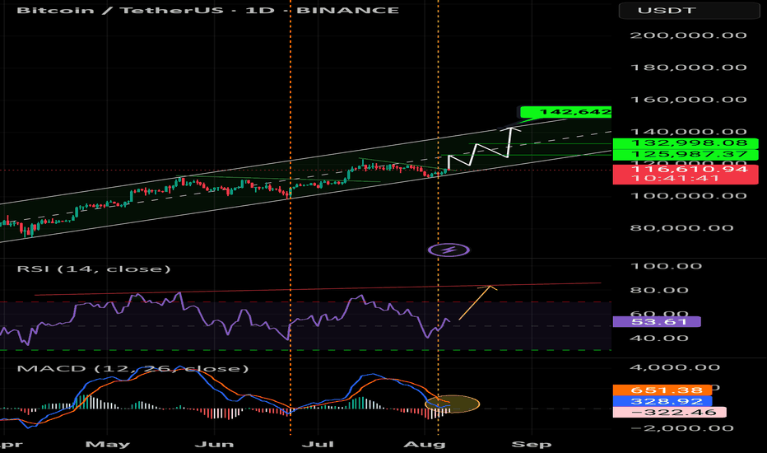Click the Sep label on time axis
This screenshot has width=767, height=453.
pyautogui.click(x=532, y=444)
